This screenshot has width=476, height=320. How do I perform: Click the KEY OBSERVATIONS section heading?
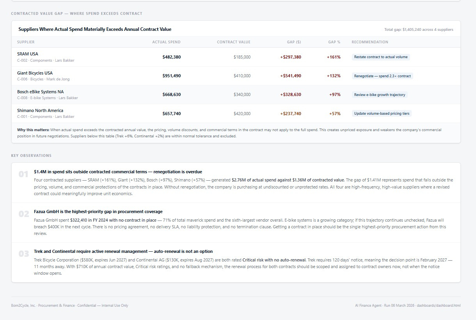pos(31,156)
